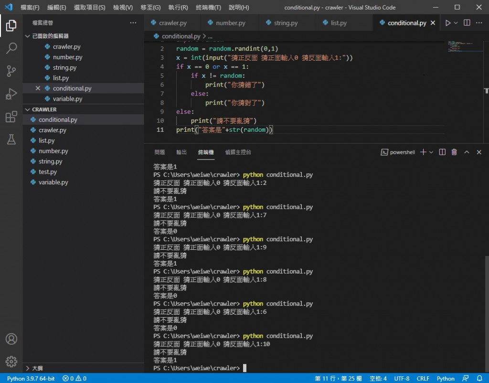Switch to crawler.py editor tab

[172, 23]
